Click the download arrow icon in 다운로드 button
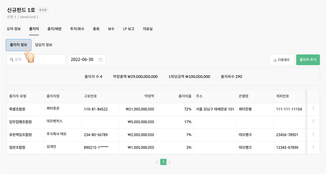Screen dimensions: 326x174 click(275, 59)
